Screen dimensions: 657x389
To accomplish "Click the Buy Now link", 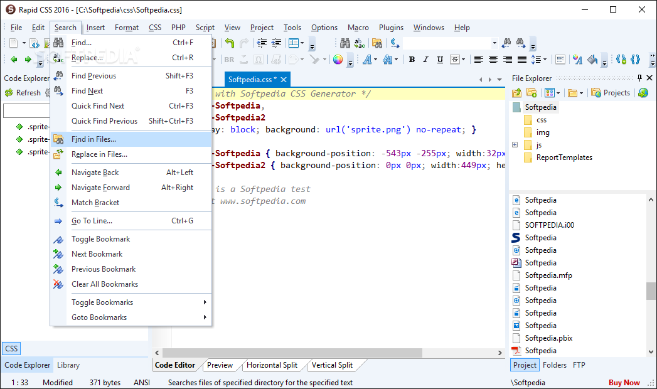I will tap(624, 383).
